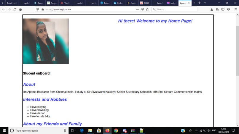
Task: Open tracking protection shield icon
Action: (x=37, y=9)
